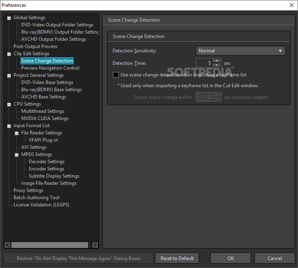Collapse the Global Settings tree node
This screenshot has height=268, width=298.
click(9, 18)
